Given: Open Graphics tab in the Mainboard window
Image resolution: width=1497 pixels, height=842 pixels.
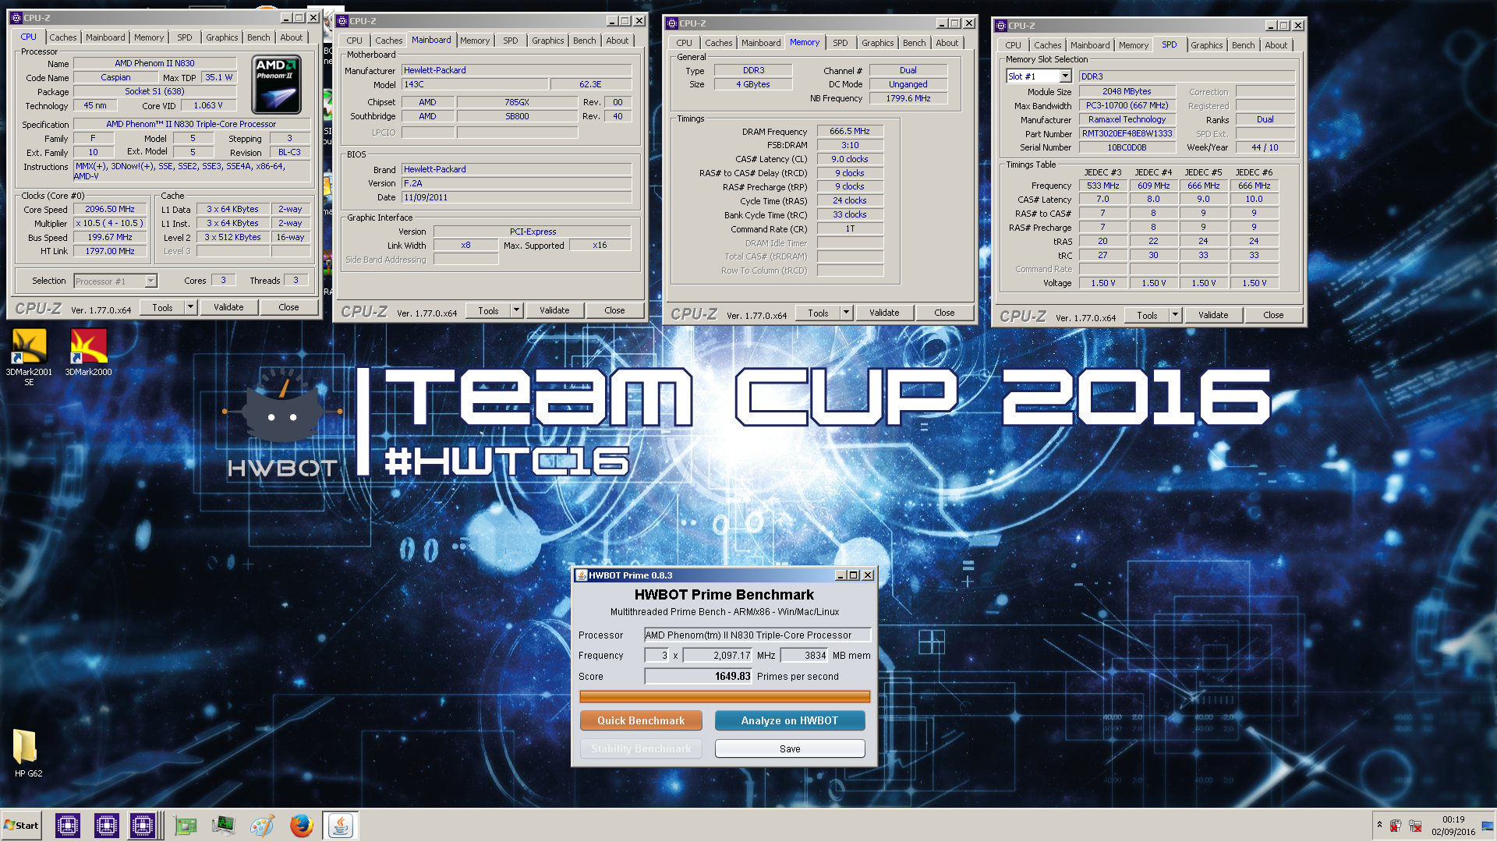Looking at the screenshot, I should (547, 41).
